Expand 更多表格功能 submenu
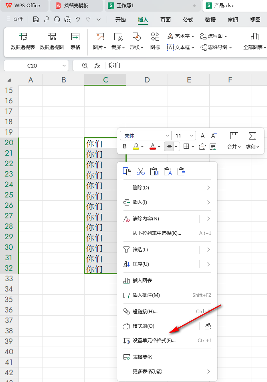This screenshot has height=382, width=267. coord(168,371)
